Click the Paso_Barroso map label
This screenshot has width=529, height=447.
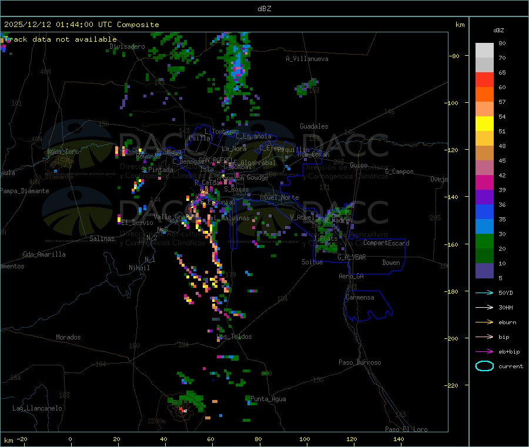click(x=360, y=363)
